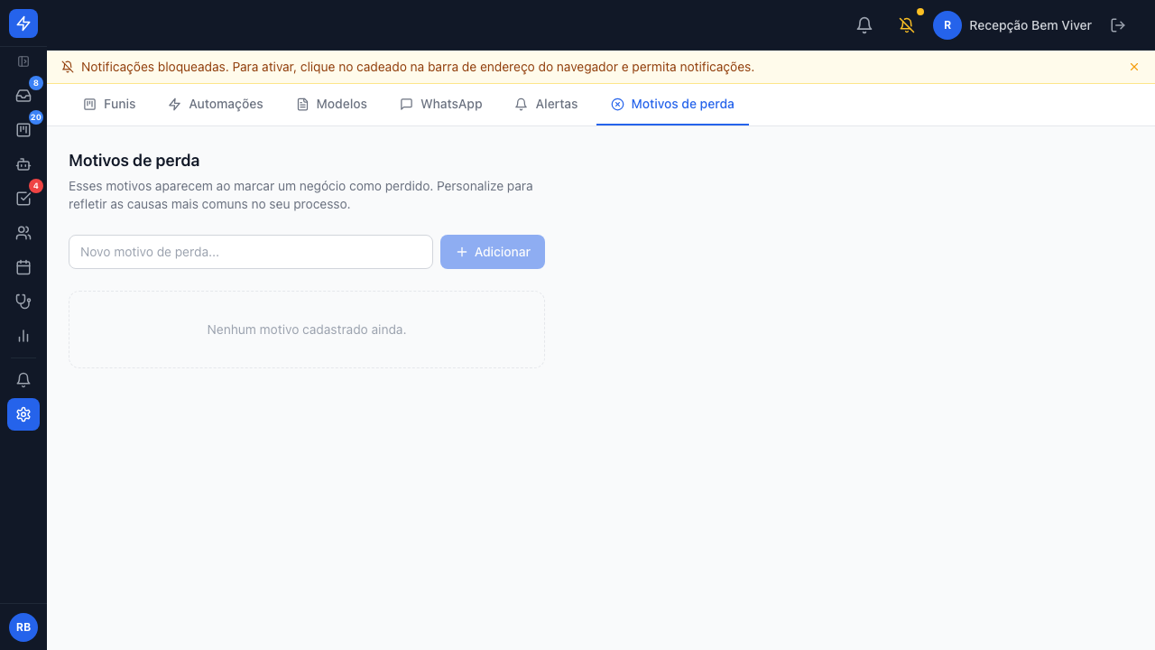Switch to the Funis tab

tap(109, 104)
